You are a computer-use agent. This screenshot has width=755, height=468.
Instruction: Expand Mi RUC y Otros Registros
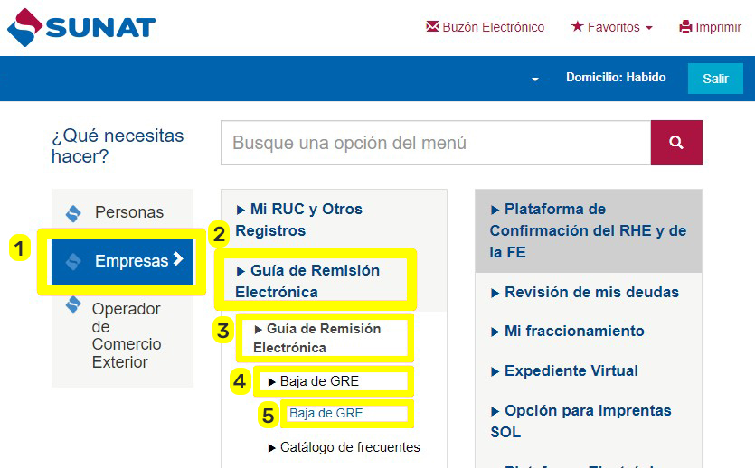299,220
